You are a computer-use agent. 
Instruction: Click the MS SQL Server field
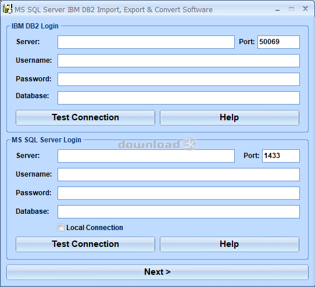coord(146,156)
